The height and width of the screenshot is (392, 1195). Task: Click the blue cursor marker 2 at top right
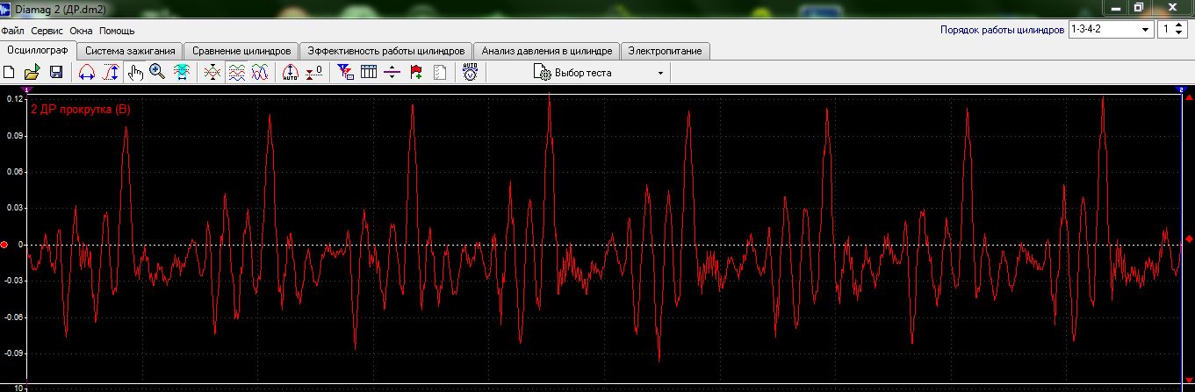[1181, 90]
